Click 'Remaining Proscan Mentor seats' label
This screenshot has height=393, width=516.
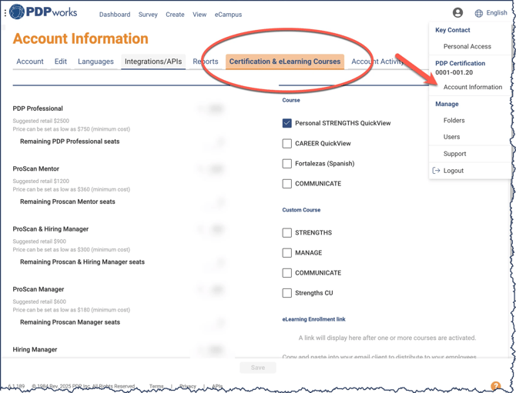(68, 201)
